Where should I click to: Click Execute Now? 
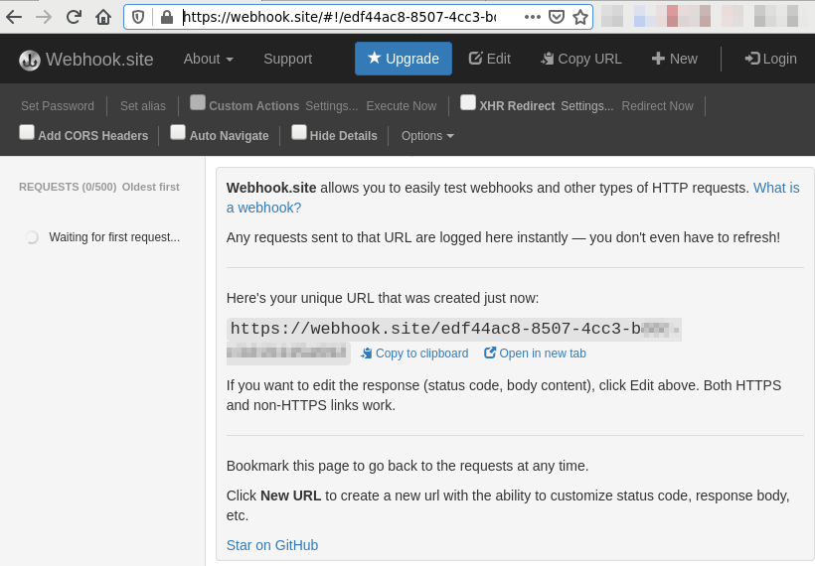click(402, 106)
